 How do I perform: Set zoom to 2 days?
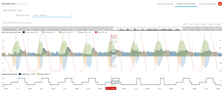click(197, 24)
